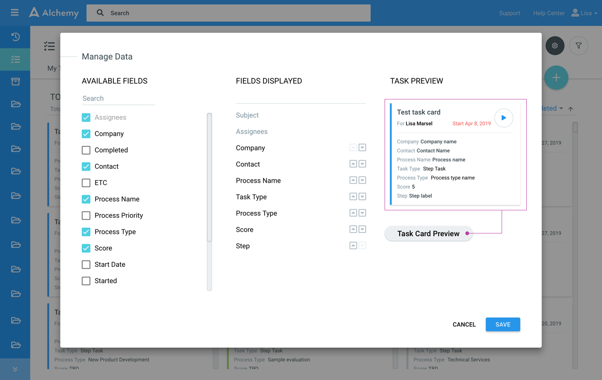
Task: Open the Help Center link
Action: pos(549,13)
